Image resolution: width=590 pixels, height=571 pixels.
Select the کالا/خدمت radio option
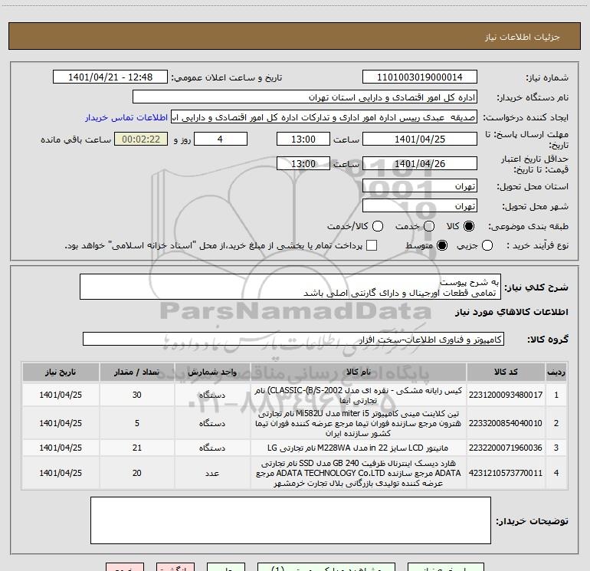click(378, 226)
